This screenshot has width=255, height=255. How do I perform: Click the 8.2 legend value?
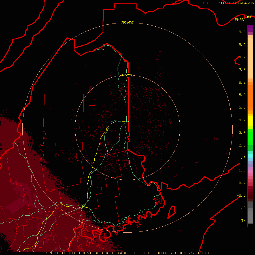tap(242, 57)
